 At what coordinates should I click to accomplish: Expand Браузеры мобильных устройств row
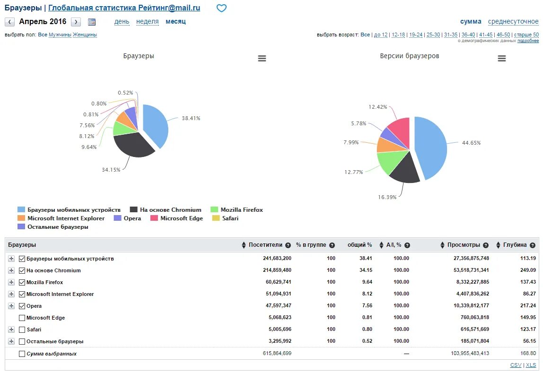pos(11,259)
